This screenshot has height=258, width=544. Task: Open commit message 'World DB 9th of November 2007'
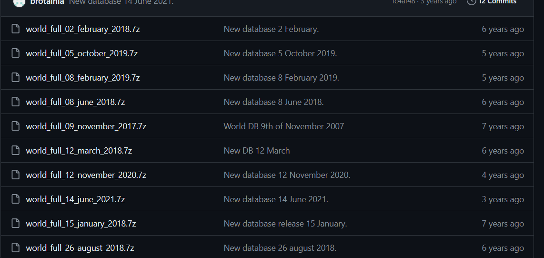(284, 126)
